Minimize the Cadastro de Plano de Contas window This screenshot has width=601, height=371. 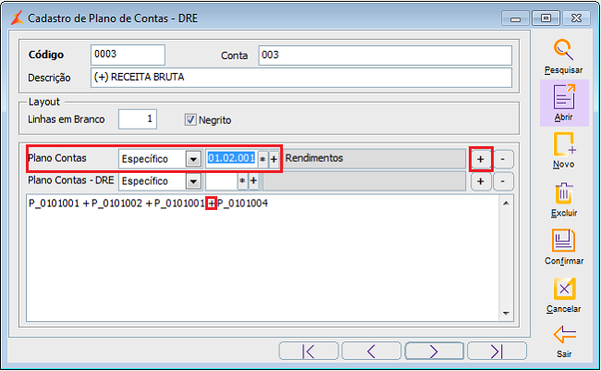pos(516,19)
